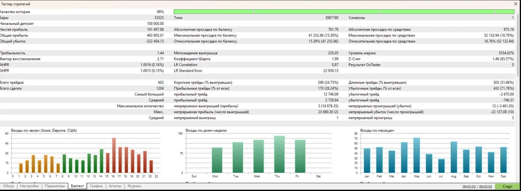This screenshot has height=191, width=521.
Task: Select the Чистая прибыль value 141 497.88
Action: pos(155,30)
